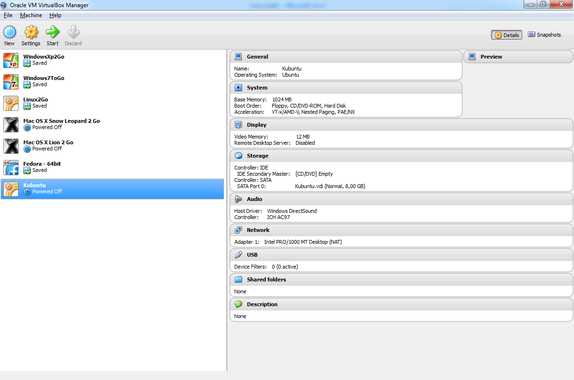Viewport: 574px width, 380px height.
Task: Click the New virtual machine icon
Action: pos(10,33)
